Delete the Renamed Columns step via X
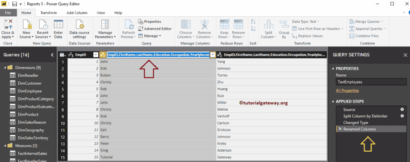Viewport: 410px width, 162px height. point(340,129)
